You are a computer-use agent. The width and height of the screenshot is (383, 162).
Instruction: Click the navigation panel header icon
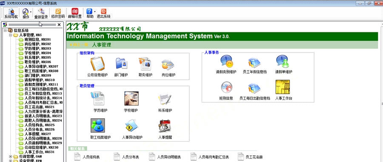click(x=5, y=25)
